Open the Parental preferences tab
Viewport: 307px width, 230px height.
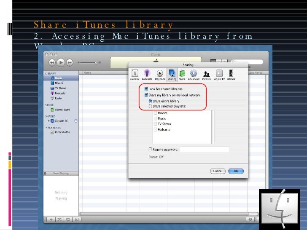click(x=207, y=75)
